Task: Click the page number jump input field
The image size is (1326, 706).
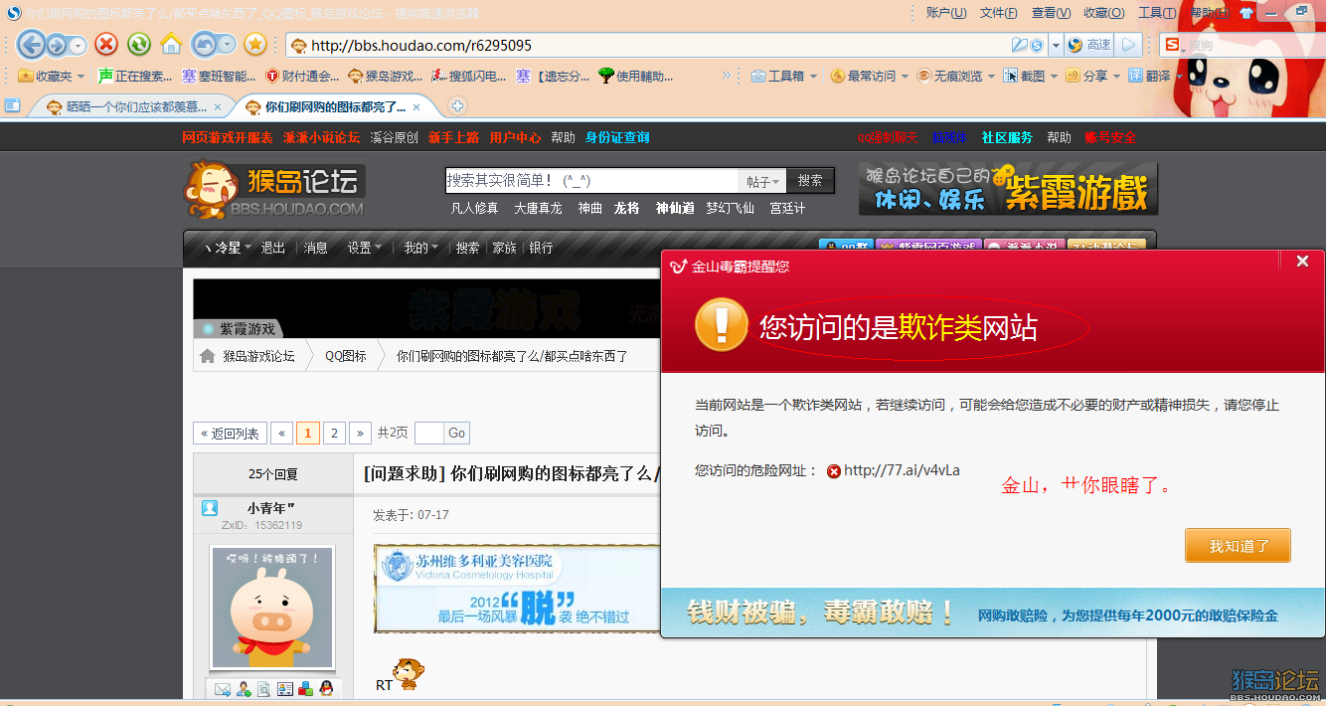Action: [429, 433]
